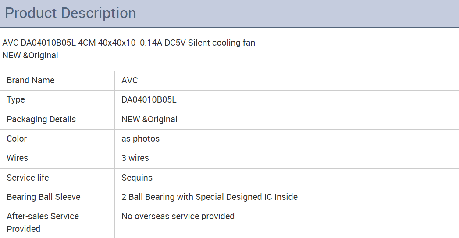Click 'No overseas service provided' value
Viewport: 459px width, 238px height.
point(178,217)
